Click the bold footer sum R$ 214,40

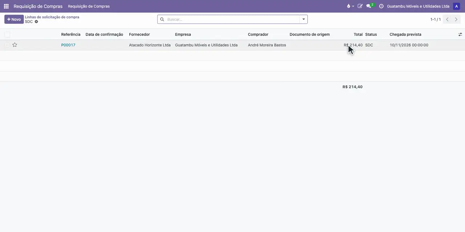click(x=352, y=87)
